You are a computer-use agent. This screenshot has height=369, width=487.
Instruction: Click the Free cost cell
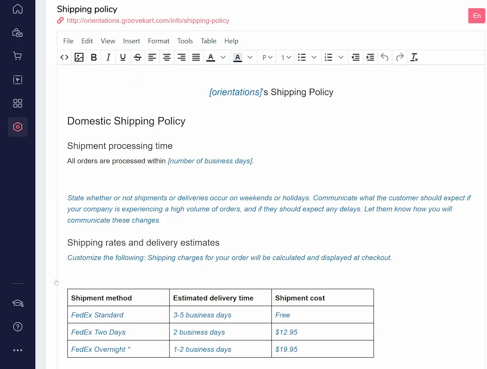click(323, 315)
